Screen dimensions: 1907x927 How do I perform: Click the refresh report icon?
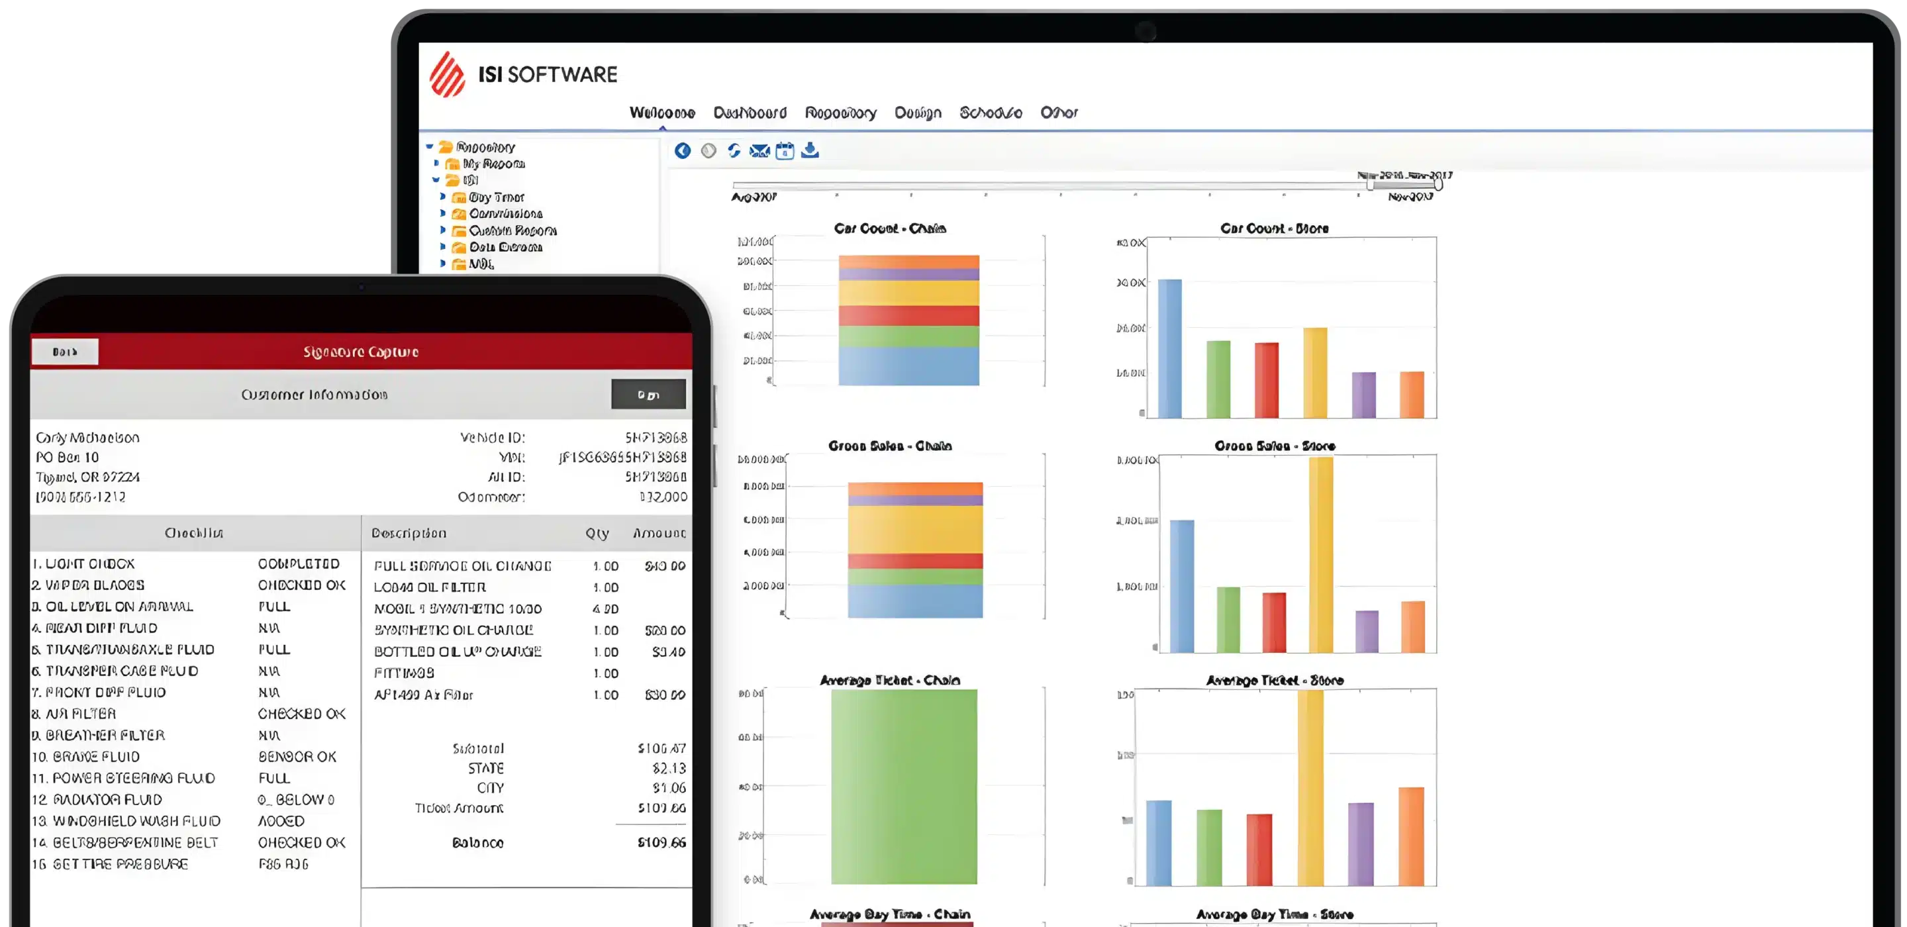[734, 151]
